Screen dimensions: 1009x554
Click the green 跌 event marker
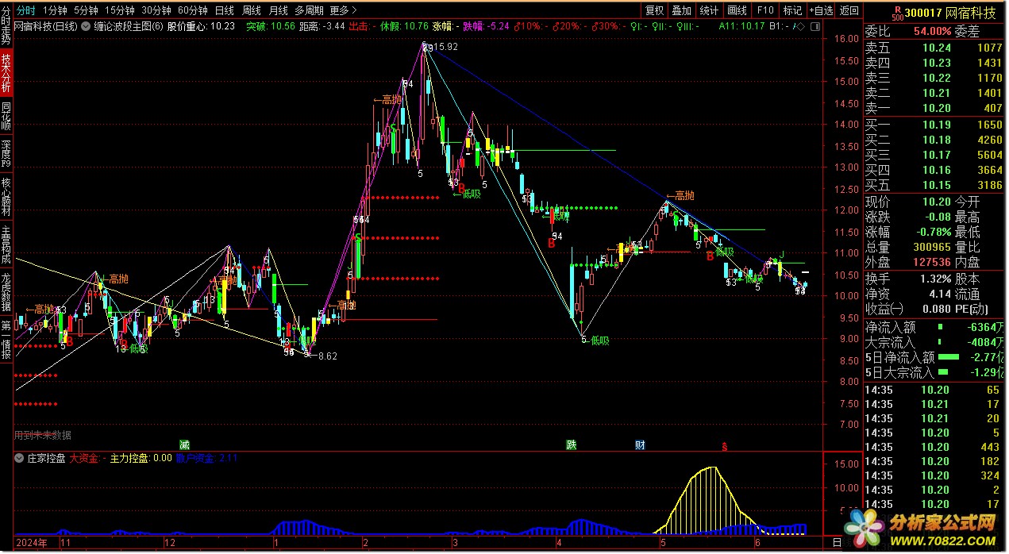(x=571, y=444)
